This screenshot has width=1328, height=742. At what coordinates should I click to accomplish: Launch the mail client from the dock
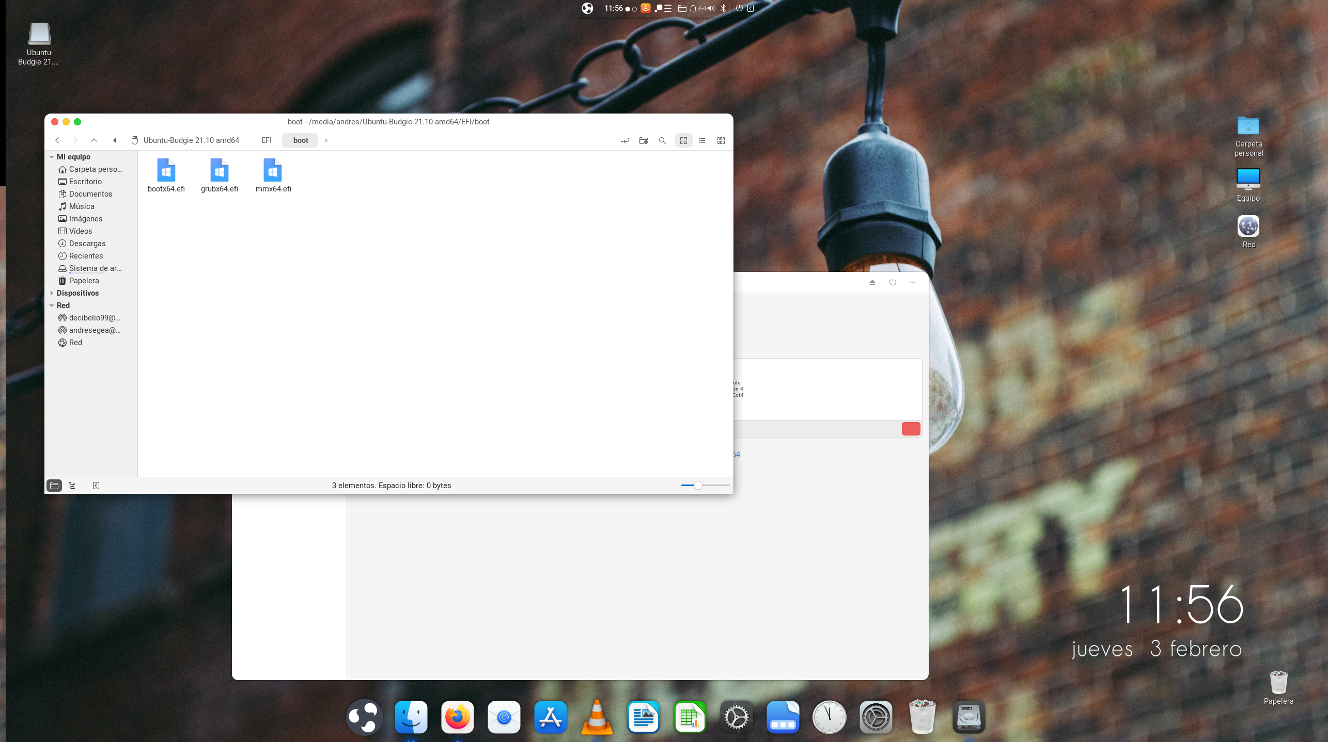(x=504, y=717)
